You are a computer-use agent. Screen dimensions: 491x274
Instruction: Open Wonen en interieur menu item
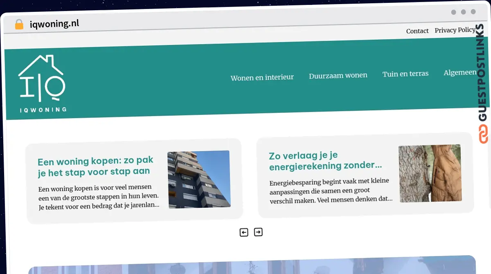(x=262, y=77)
